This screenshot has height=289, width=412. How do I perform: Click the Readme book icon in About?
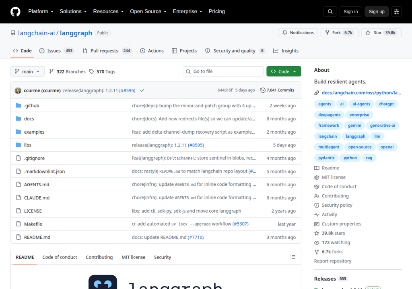pos(317,168)
